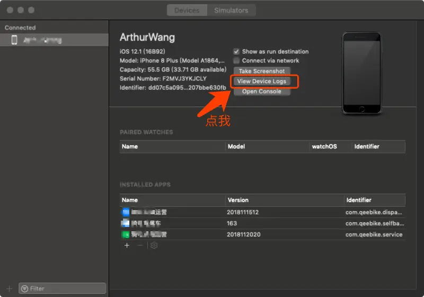424x297 pixels.
Task: Click identifier com.qeebike.selfba...
Action: [375, 223]
